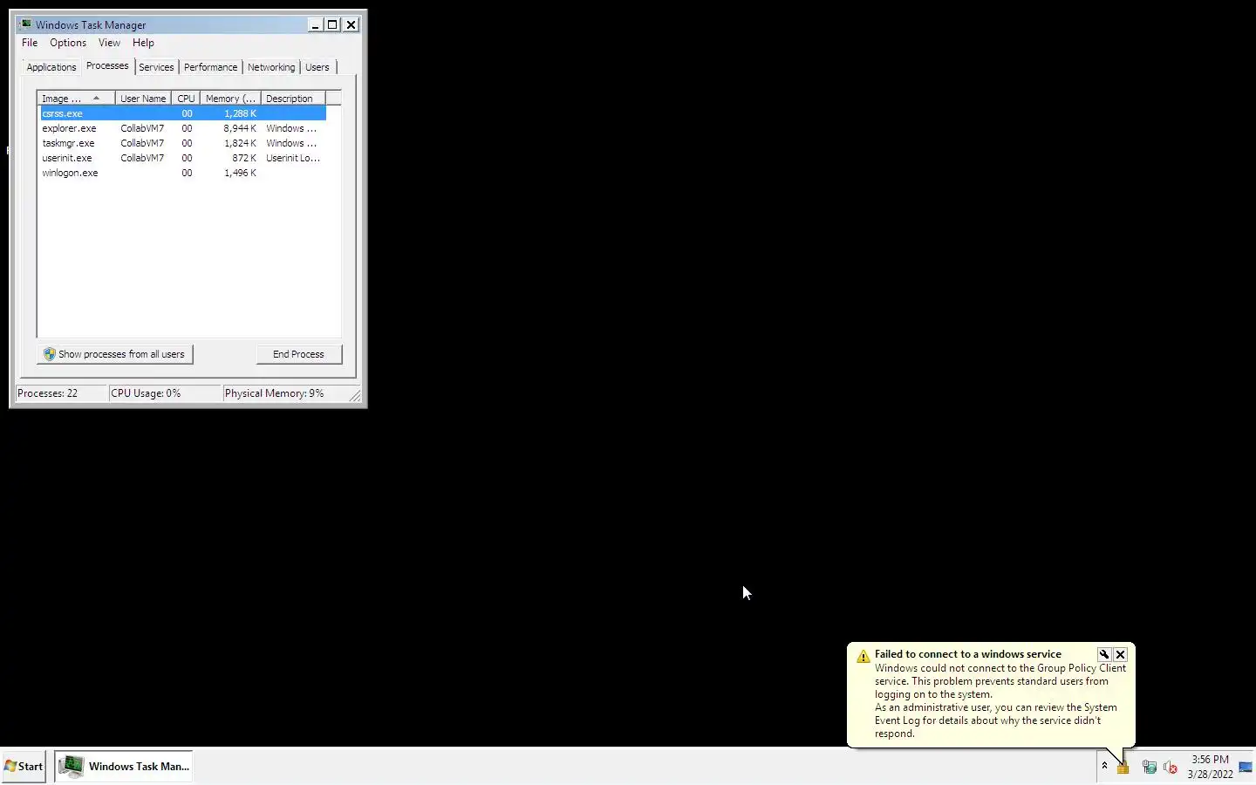The image size is (1256, 785).
Task: Minimize the Task Manager window
Action: [315, 24]
